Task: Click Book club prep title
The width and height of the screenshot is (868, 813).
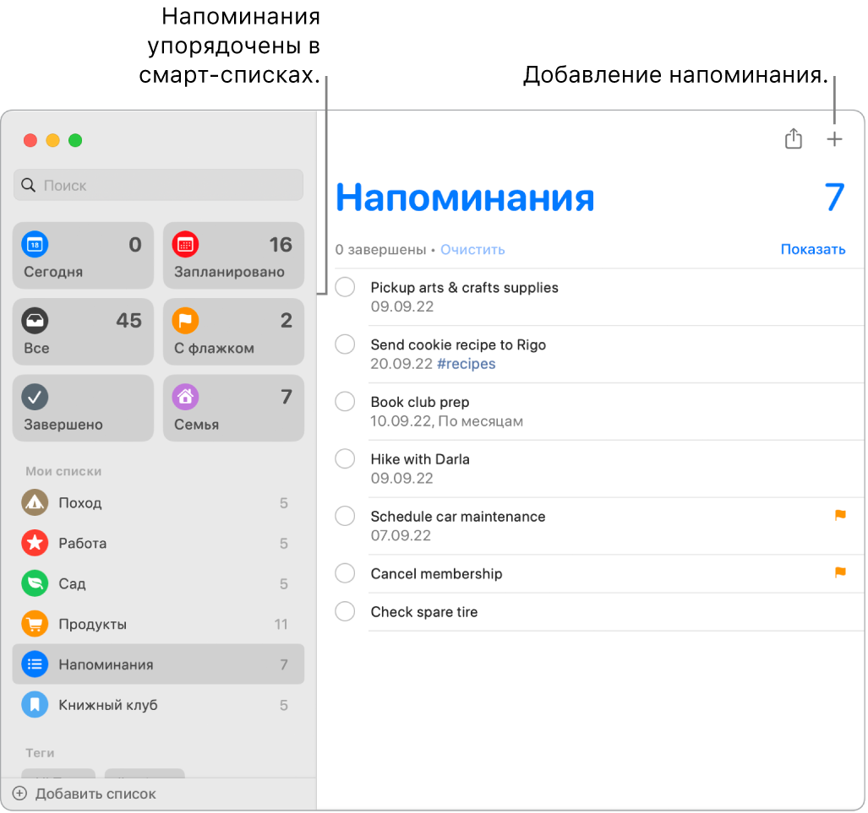Action: coord(419,402)
